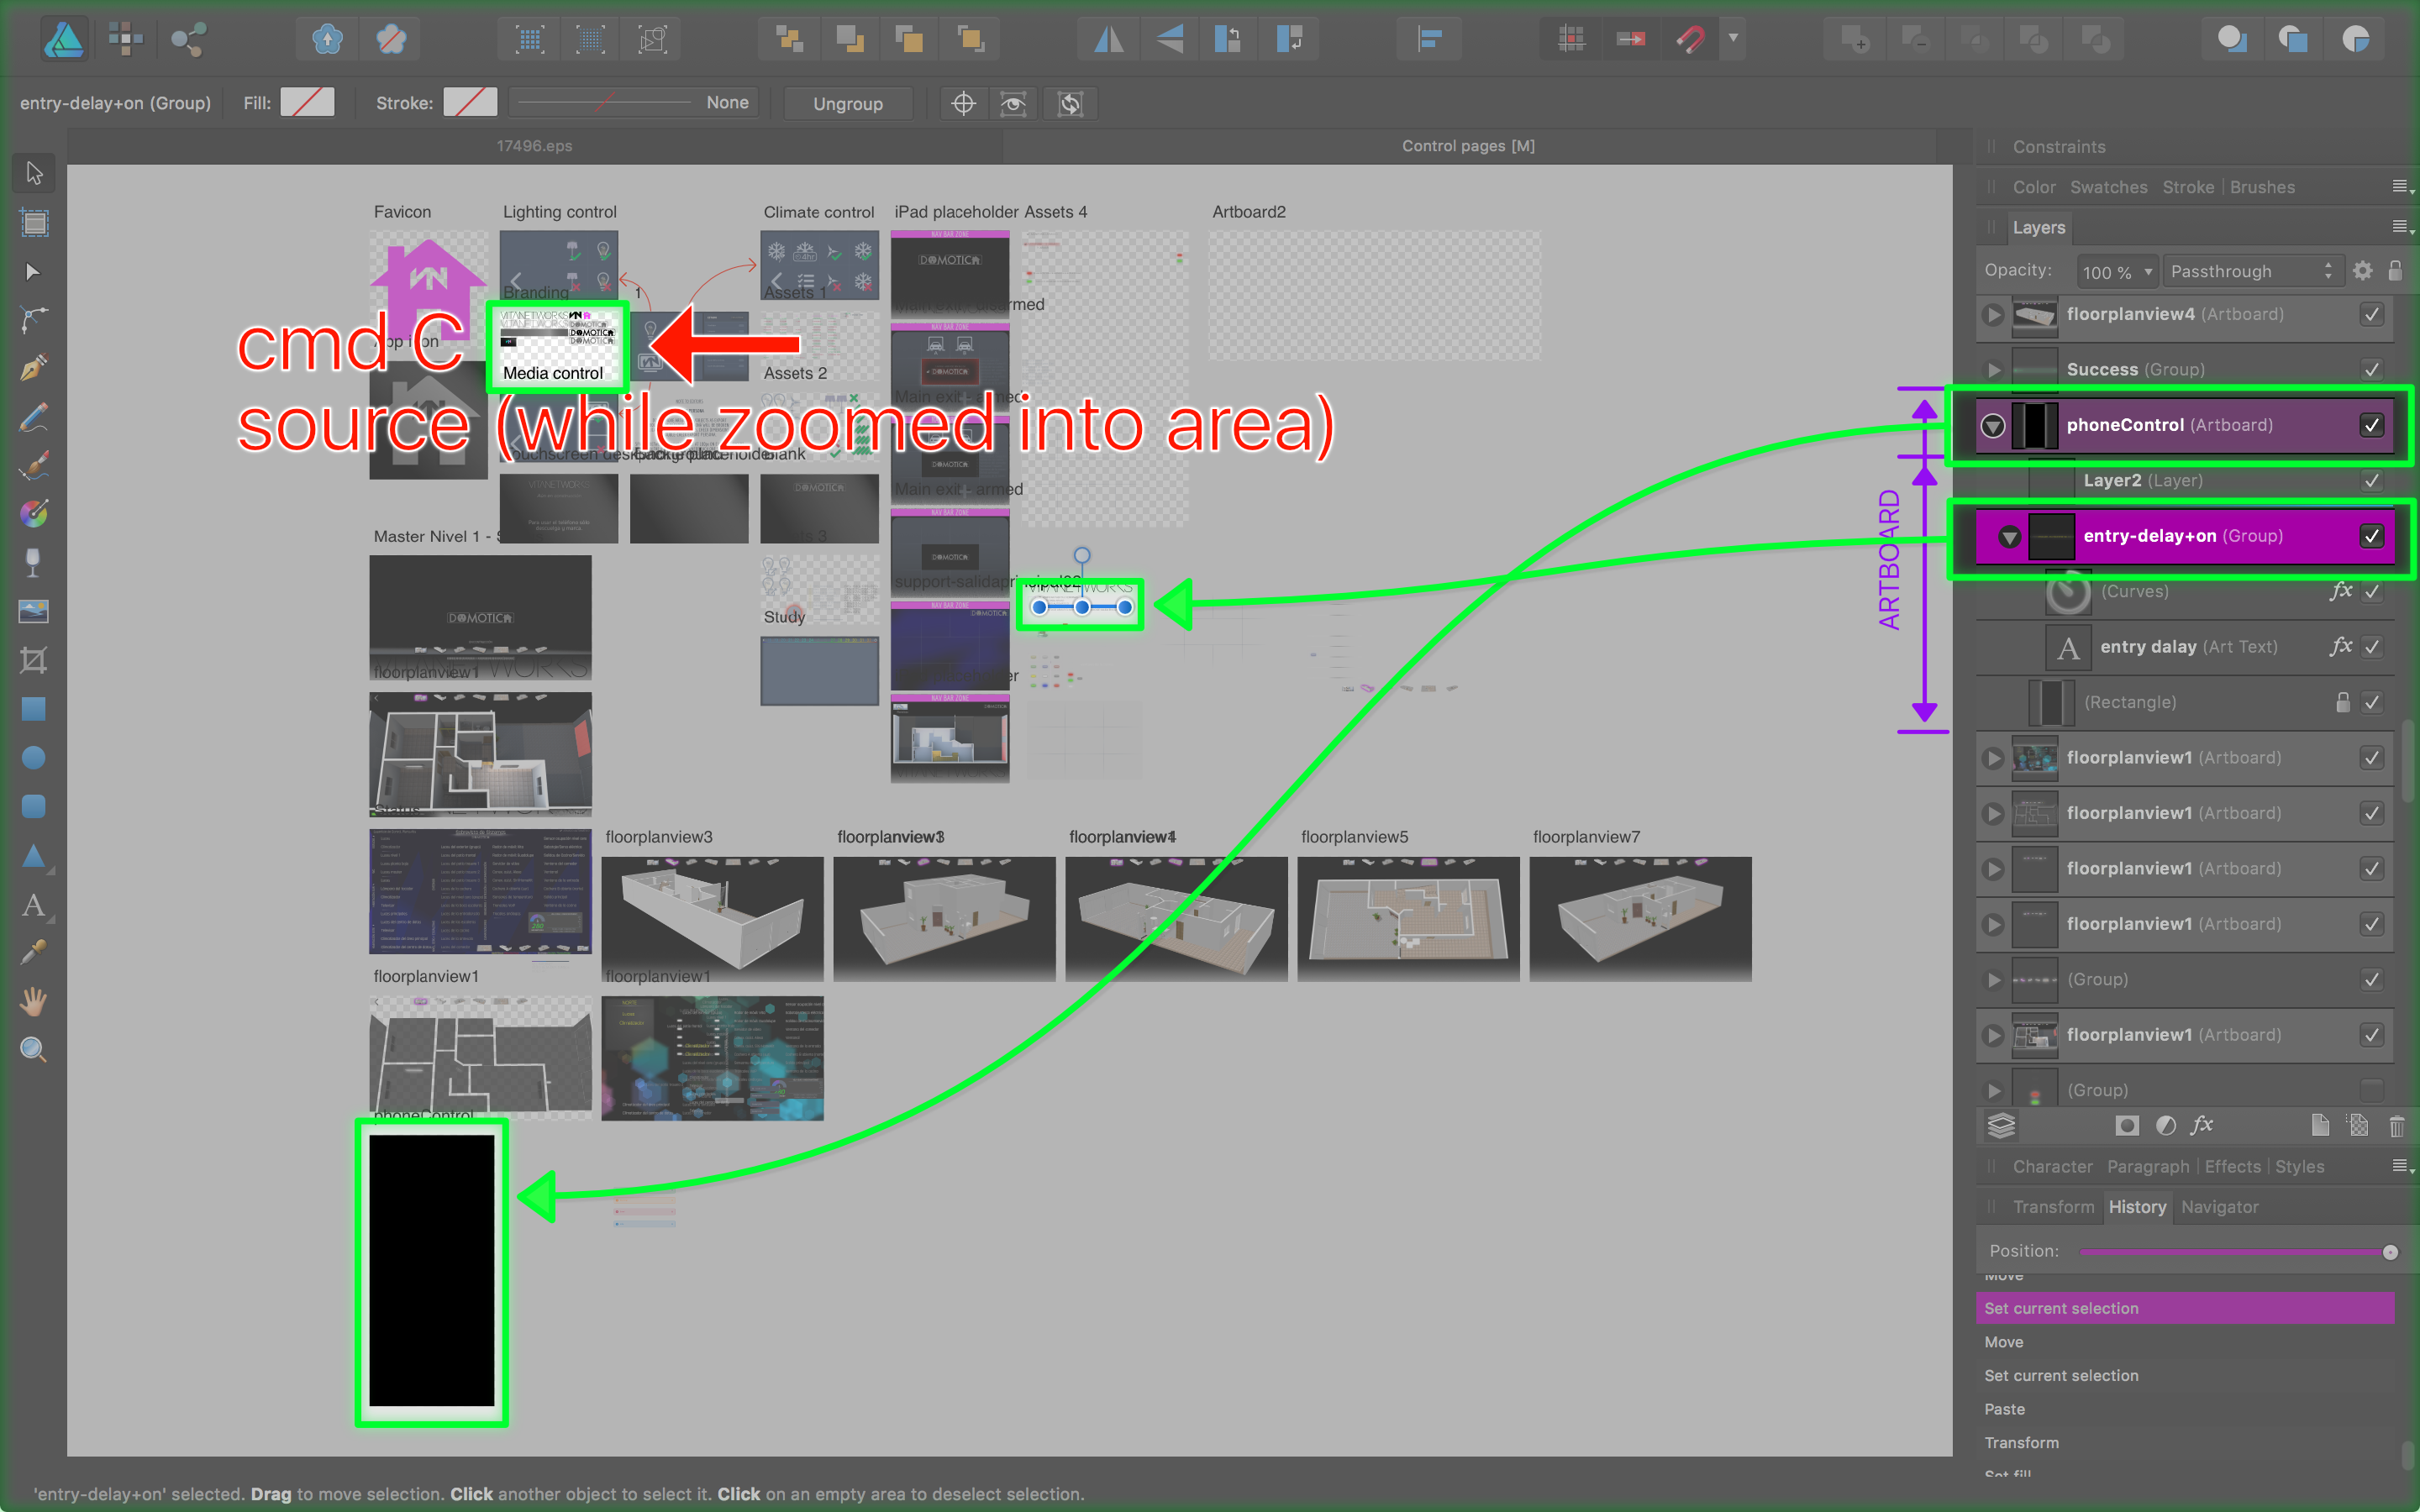2420x1512 pixels.
Task: Select the View hand tool
Action: click(34, 1001)
